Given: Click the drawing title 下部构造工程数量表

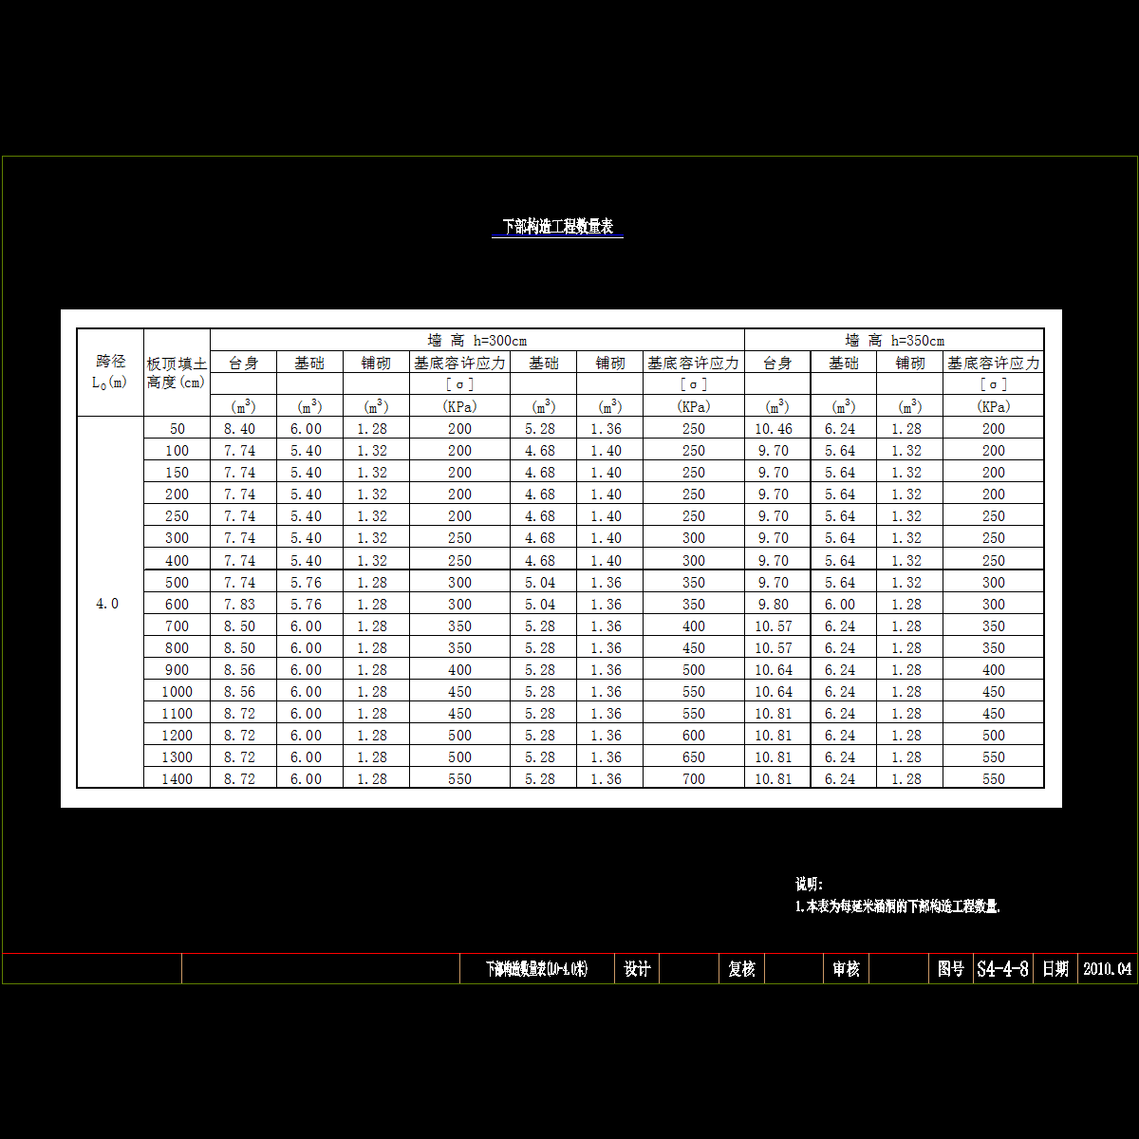Looking at the screenshot, I should (x=558, y=227).
